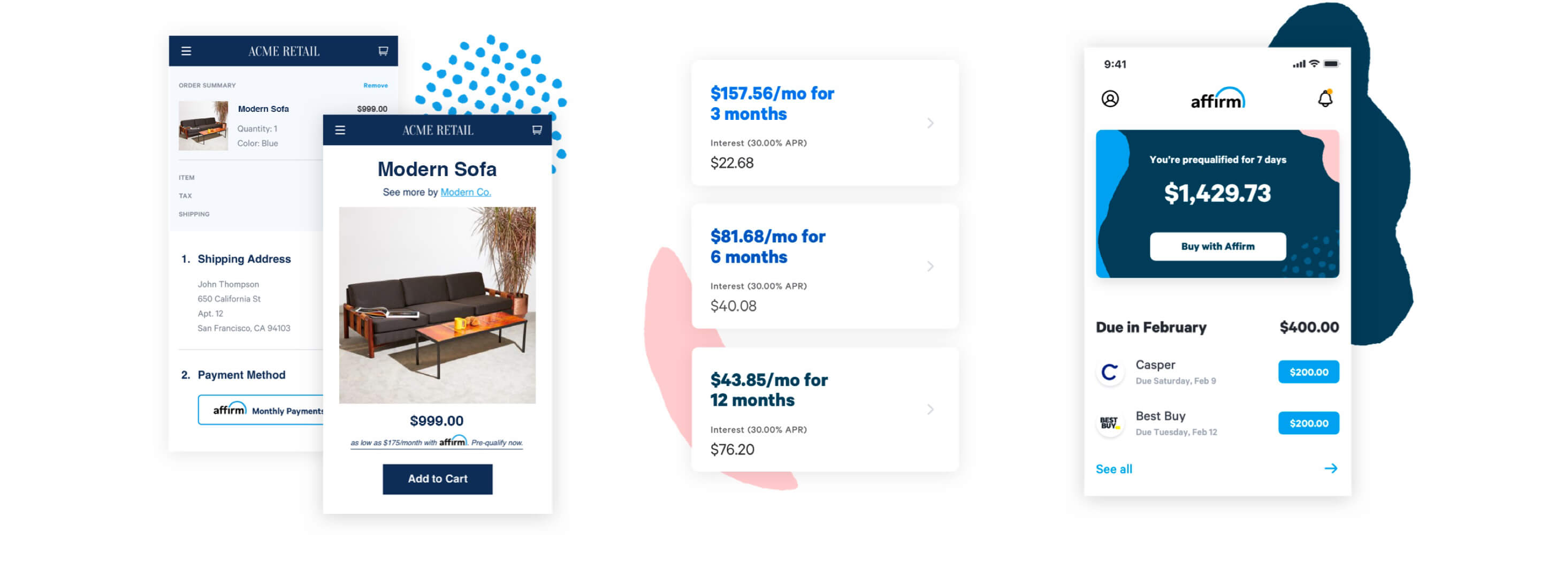Expand the 12 months payment plan
This screenshot has width=1541, height=577.
click(930, 409)
